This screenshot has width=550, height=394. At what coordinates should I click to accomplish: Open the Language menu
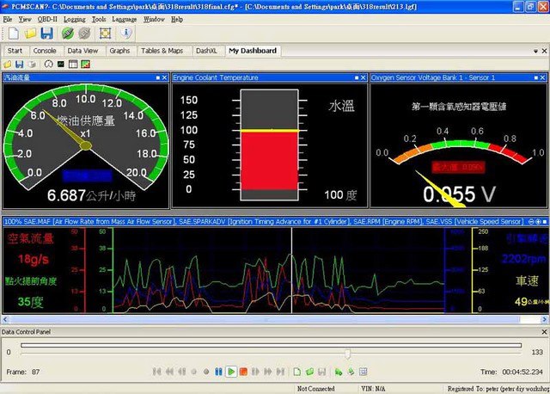[x=124, y=18]
